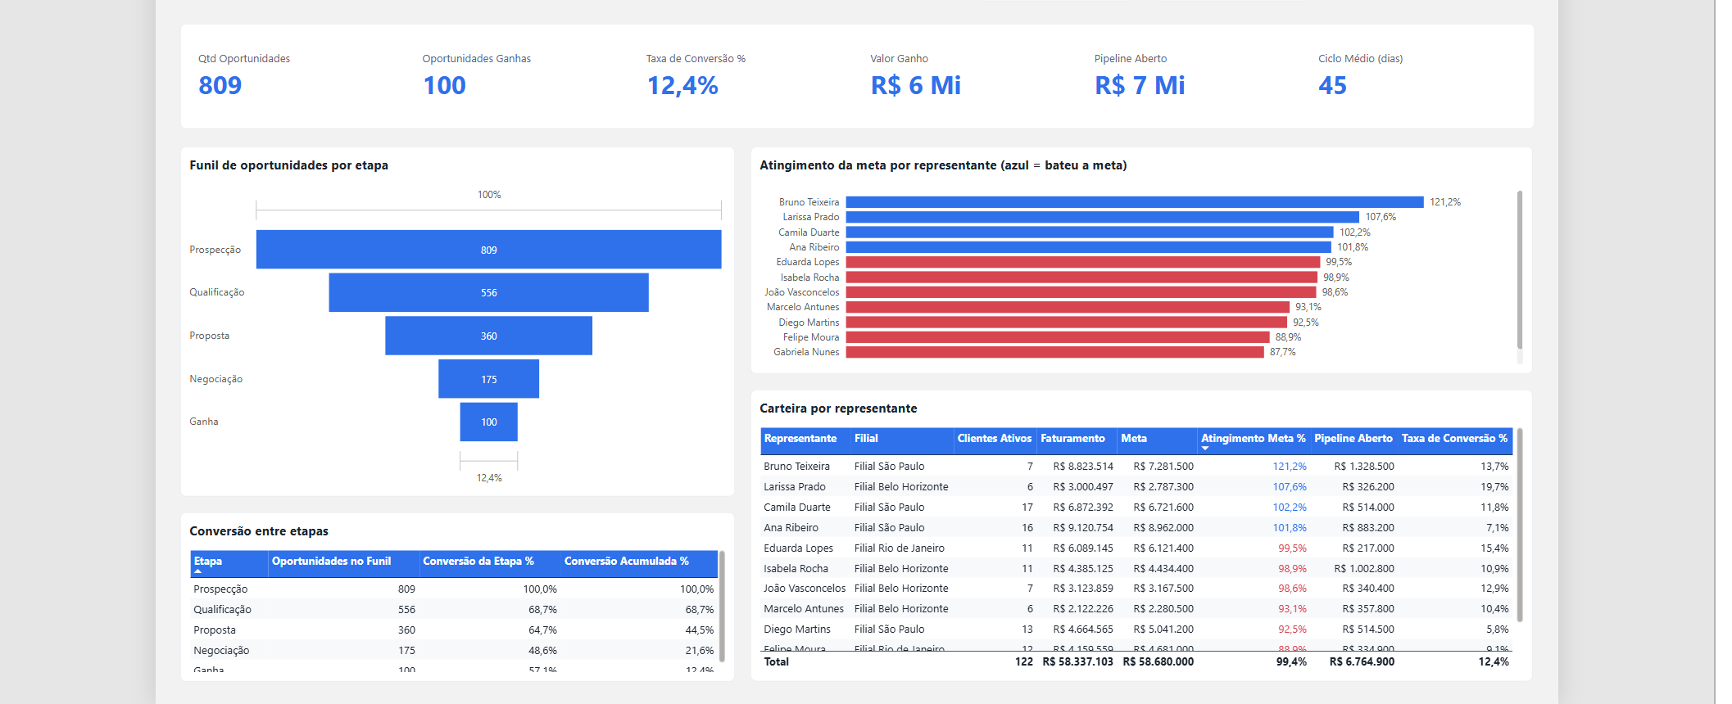Click the Proposta funnel bar showing 360

pyautogui.click(x=489, y=336)
